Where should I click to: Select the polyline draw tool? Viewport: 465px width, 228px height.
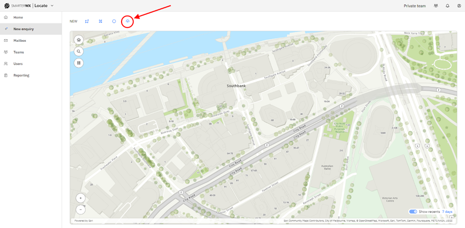click(101, 21)
